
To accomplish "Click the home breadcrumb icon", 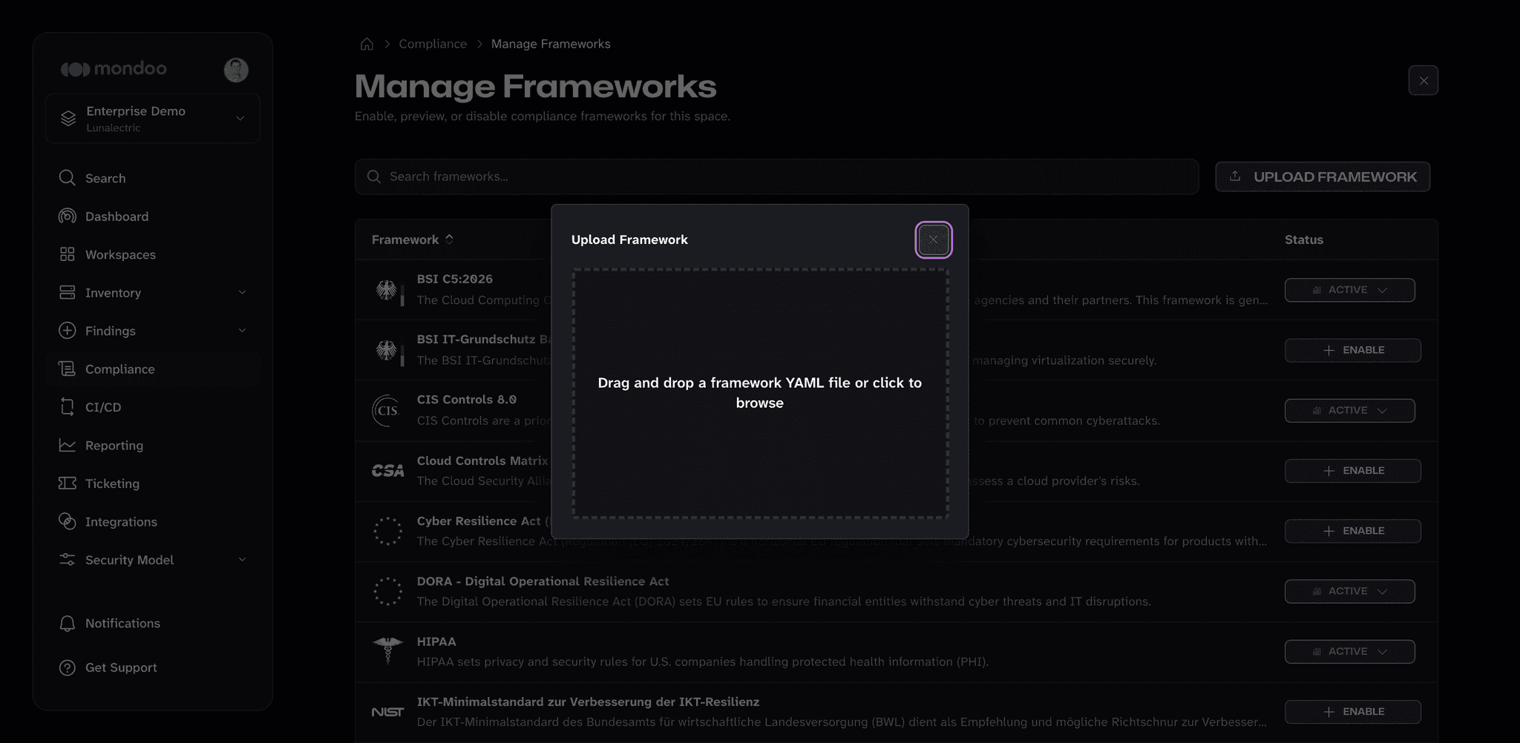I will (367, 44).
